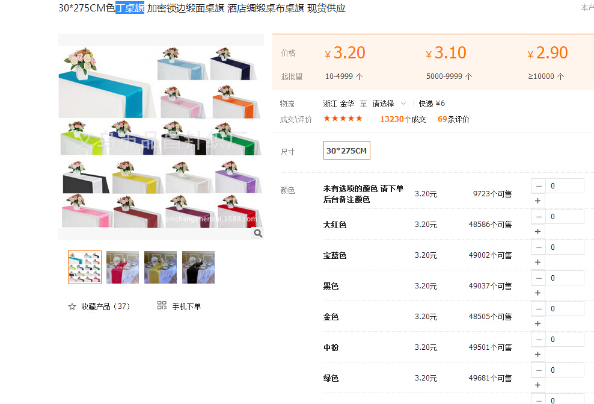Click the QR code mobile order icon
Image resolution: width=594 pixels, height=404 pixels.
[x=162, y=306]
